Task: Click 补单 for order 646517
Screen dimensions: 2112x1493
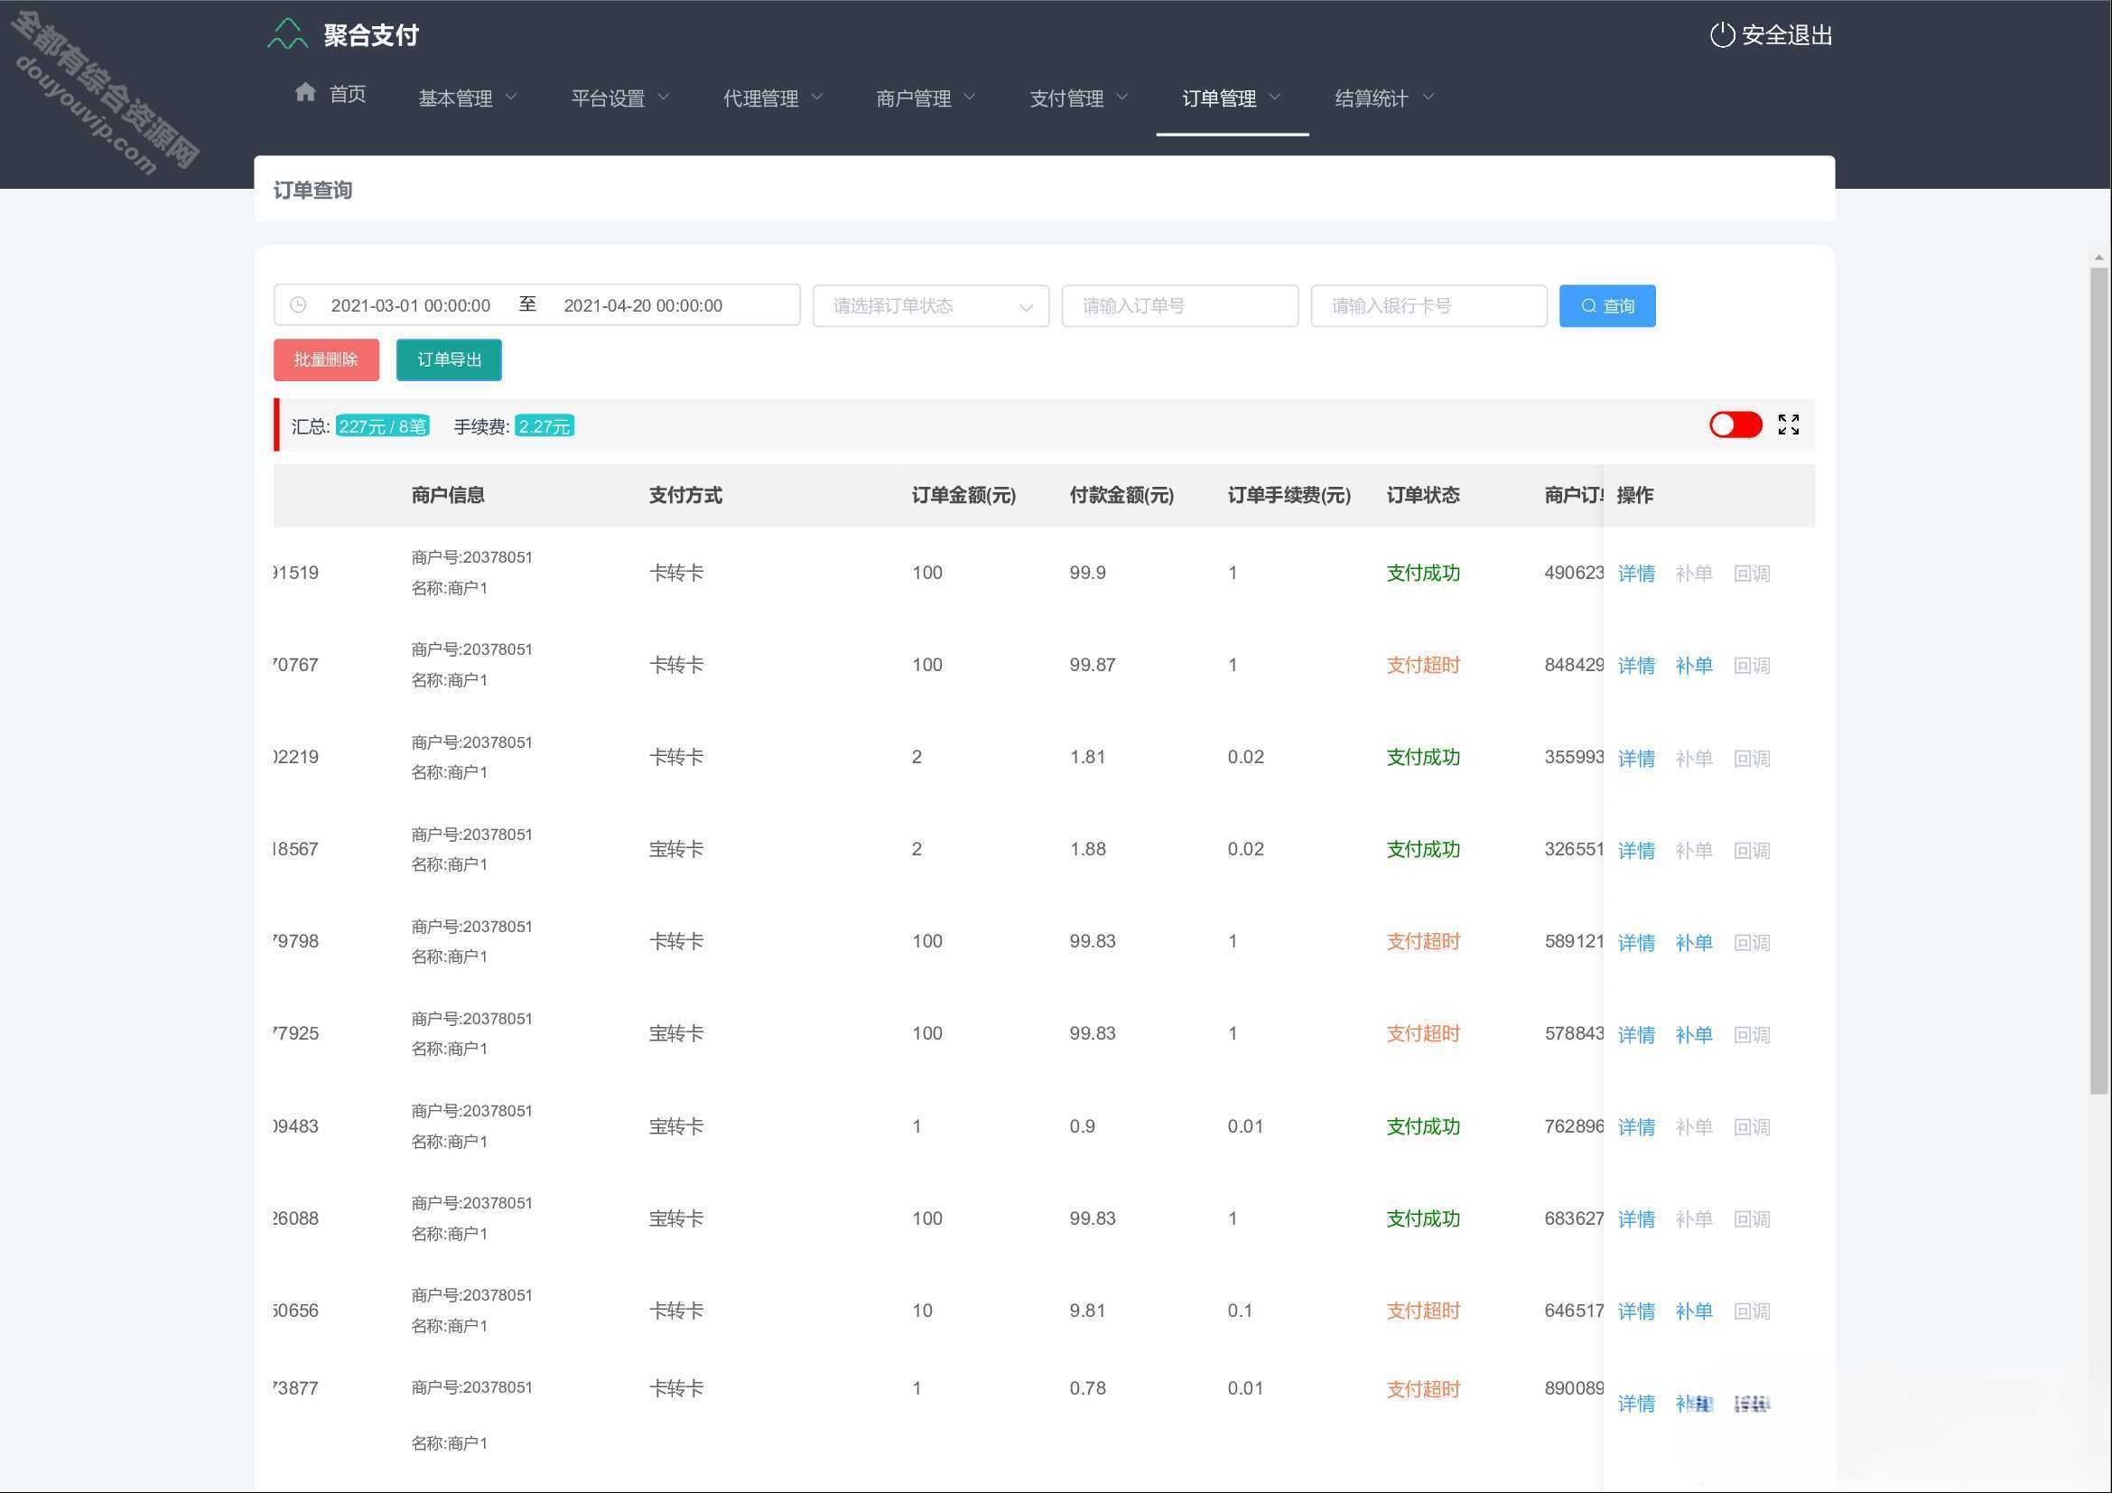Action: point(1693,1311)
